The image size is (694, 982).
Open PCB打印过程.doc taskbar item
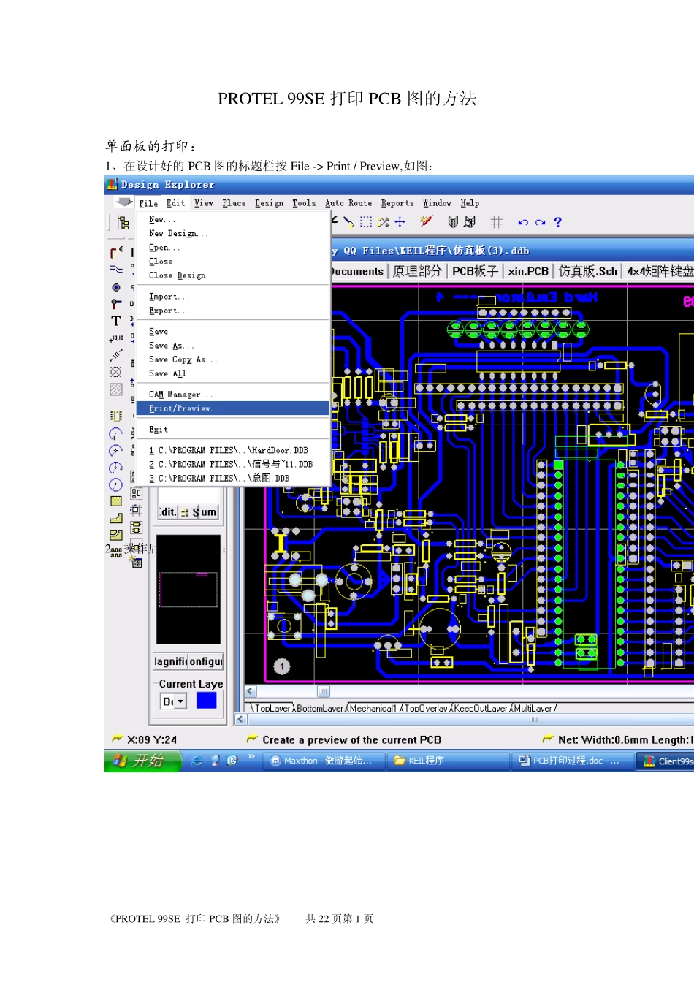(x=573, y=761)
